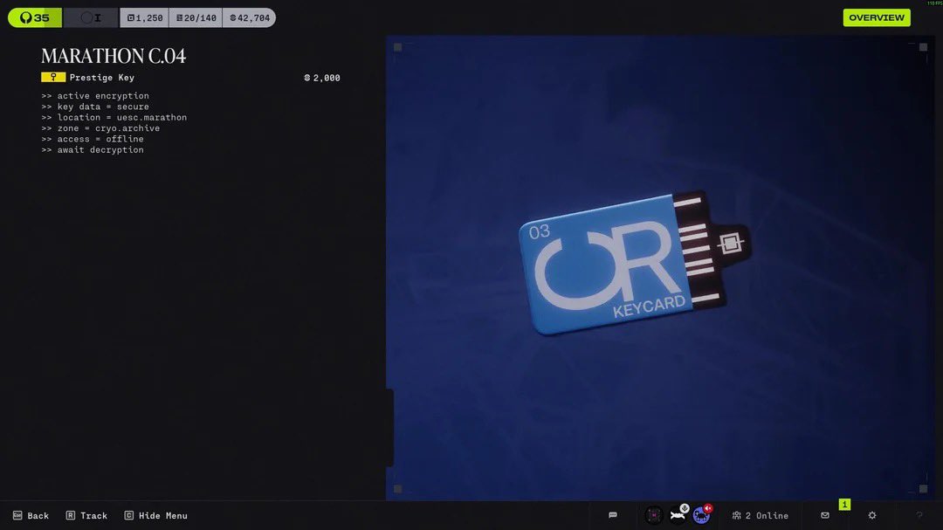Viewport: 943px width, 530px height.
Task: Click the help question mark icon
Action: pyautogui.click(x=919, y=515)
